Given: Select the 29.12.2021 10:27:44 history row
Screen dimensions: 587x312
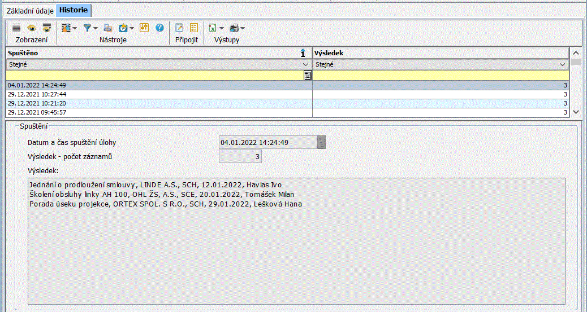Looking at the screenshot, I should 158,94.
